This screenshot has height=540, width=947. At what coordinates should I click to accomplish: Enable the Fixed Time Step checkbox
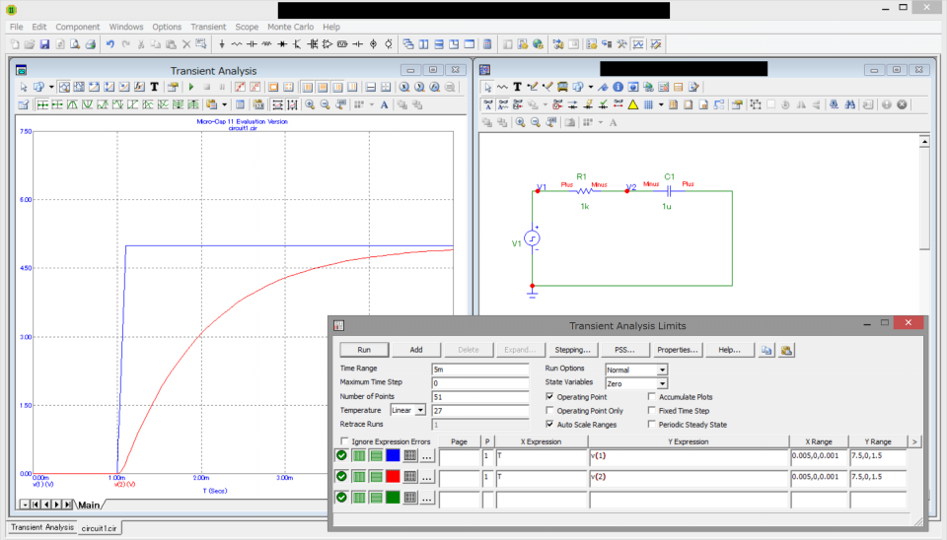(652, 411)
